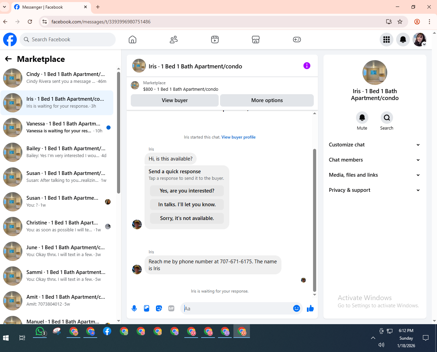This screenshot has width=437, height=352.
Task: Click the conversation list scrollbar
Action: click(x=118, y=132)
